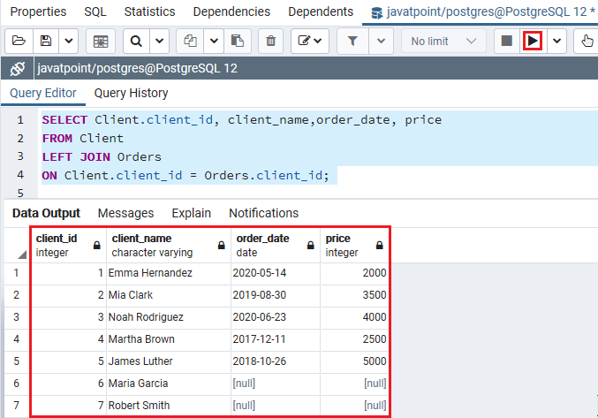Screen dimensions: 598x418
Task: Copy selected rows with the copy icon
Action: click(190, 41)
